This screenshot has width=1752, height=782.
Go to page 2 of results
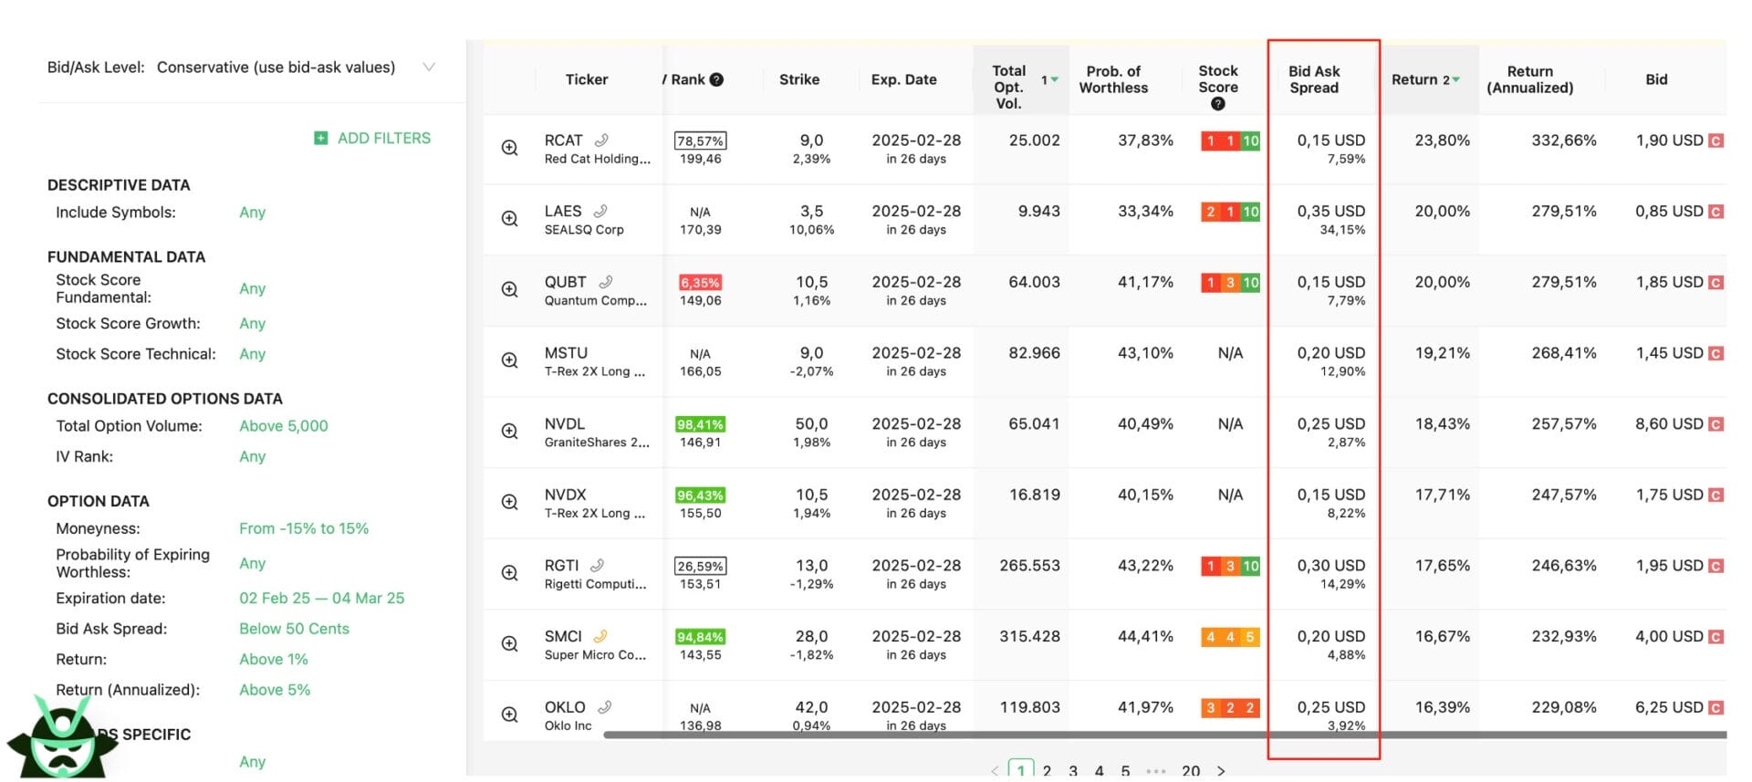pos(1047,771)
